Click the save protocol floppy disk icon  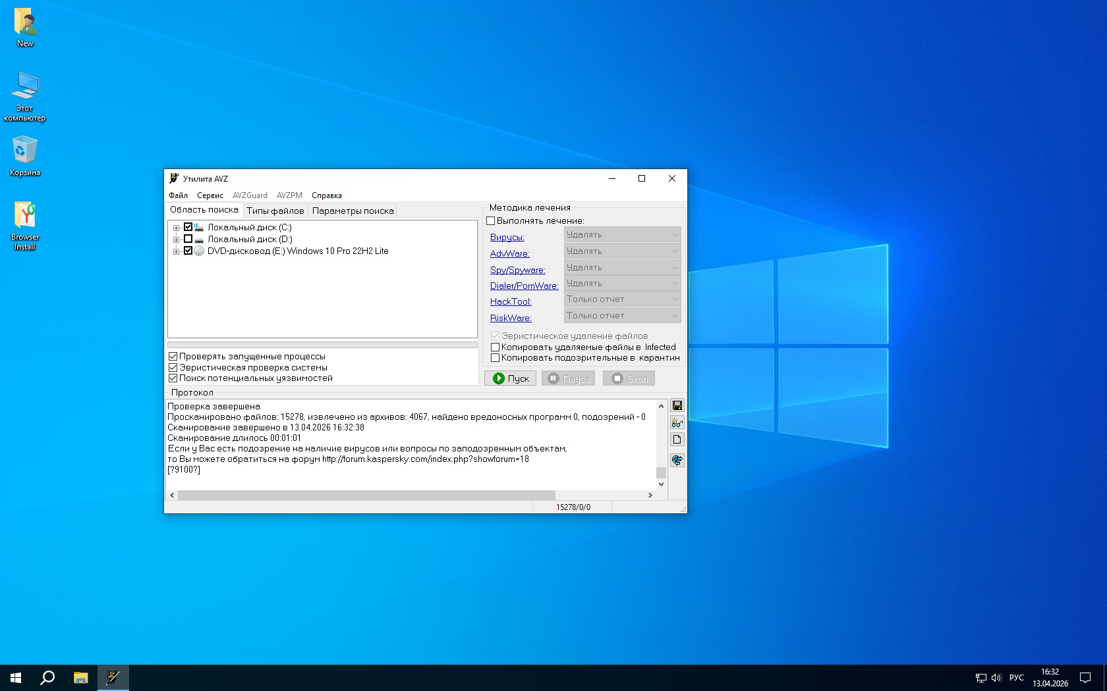[677, 405]
